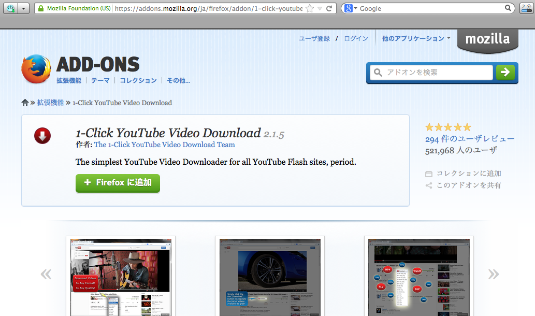Click the red download arrow add-on icon
Image resolution: width=535 pixels, height=316 pixels.
pyautogui.click(x=42, y=136)
